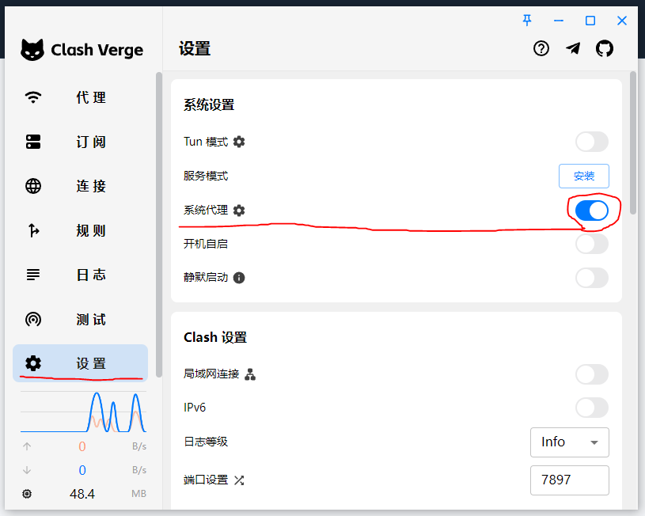
Task: Open system proxy gear settings
Action: click(239, 210)
